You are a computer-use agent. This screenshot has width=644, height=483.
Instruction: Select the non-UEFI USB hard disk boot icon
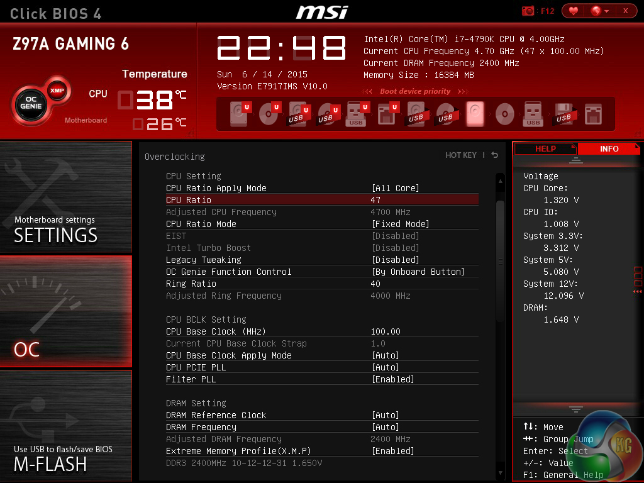pos(418,114)
